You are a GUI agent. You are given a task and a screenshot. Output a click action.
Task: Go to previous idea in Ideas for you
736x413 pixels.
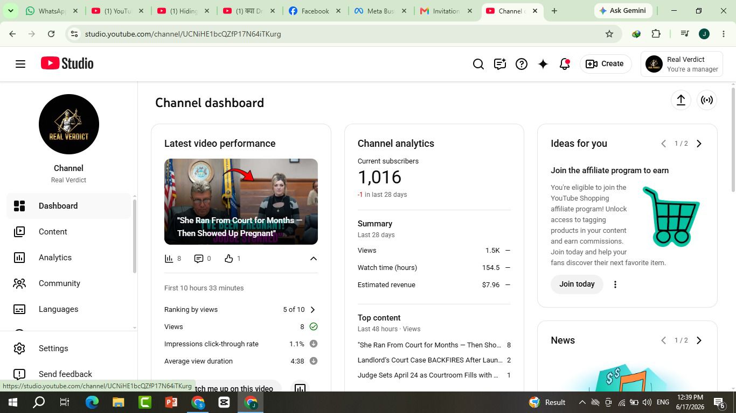663,144
